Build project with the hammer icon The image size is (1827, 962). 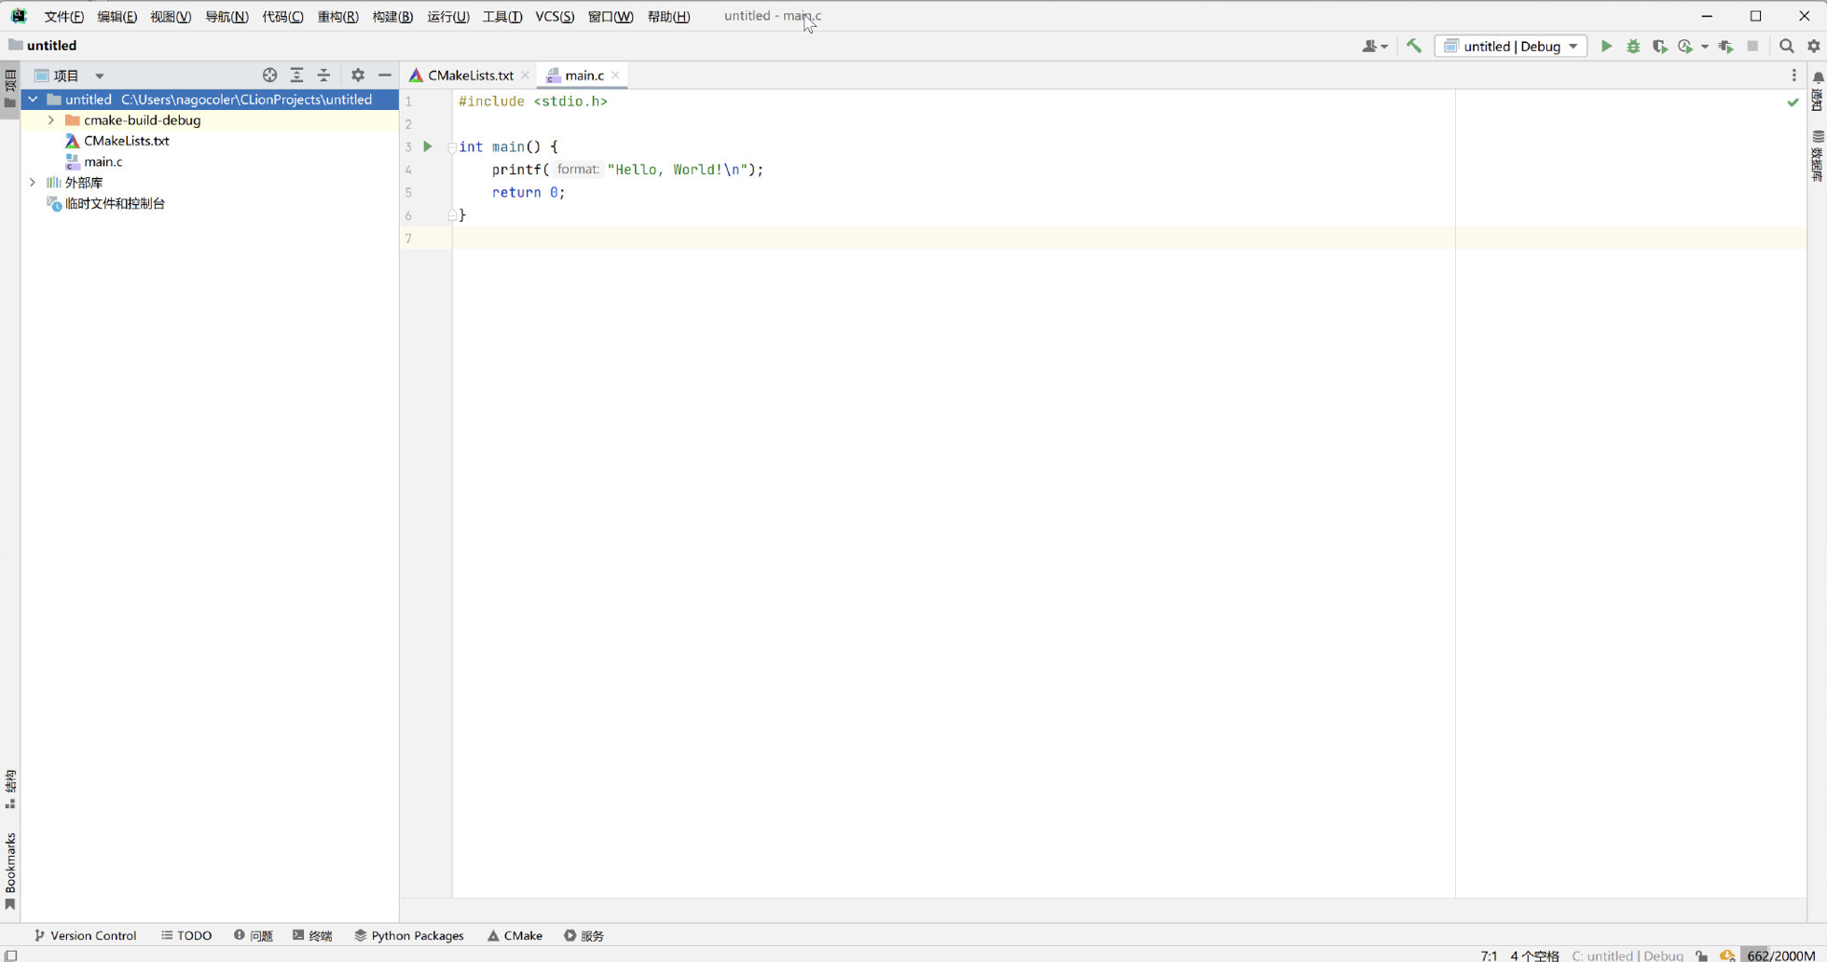point(1414,46)
